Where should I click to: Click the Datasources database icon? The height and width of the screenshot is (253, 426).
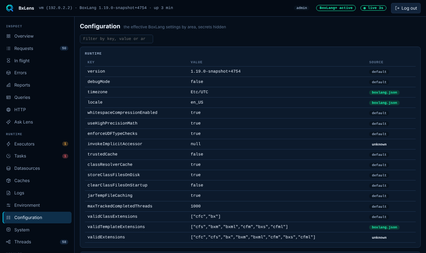tap(8, 168)
